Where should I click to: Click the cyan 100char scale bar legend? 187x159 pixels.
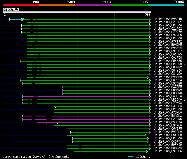pos(131,157)
